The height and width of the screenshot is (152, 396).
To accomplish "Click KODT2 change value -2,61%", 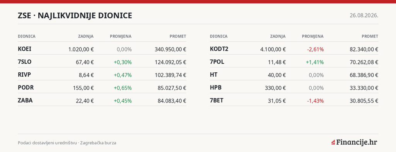I will (316, 49).
